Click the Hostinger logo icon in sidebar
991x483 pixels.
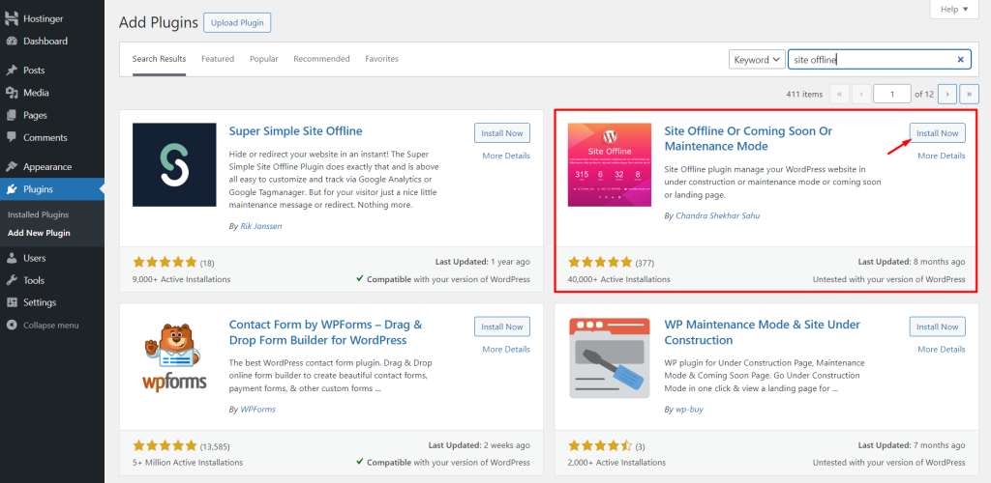click(12, 19)
